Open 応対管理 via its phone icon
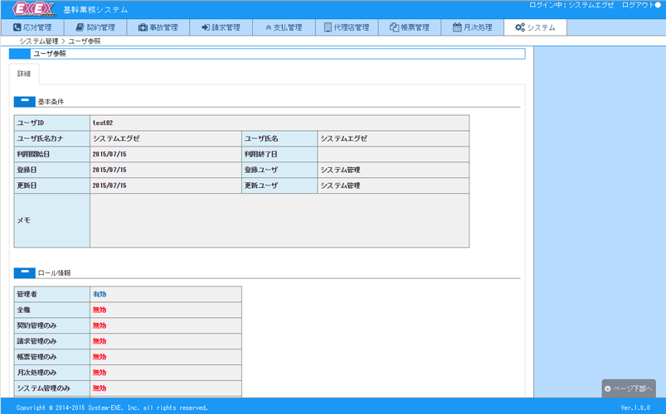666x414 pixels. 17,27
